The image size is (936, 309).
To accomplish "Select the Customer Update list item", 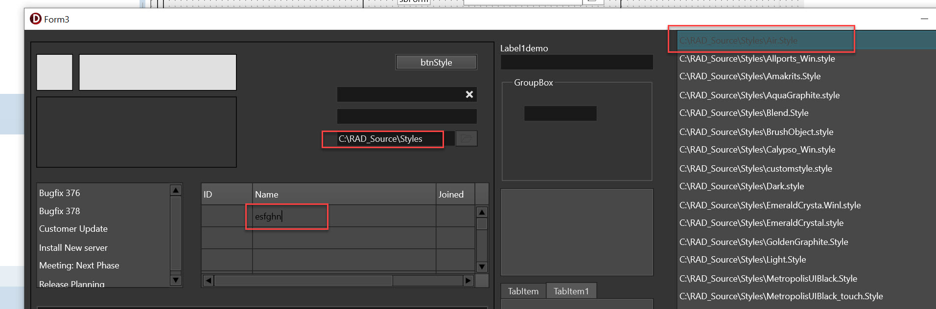I will [73, 229].
